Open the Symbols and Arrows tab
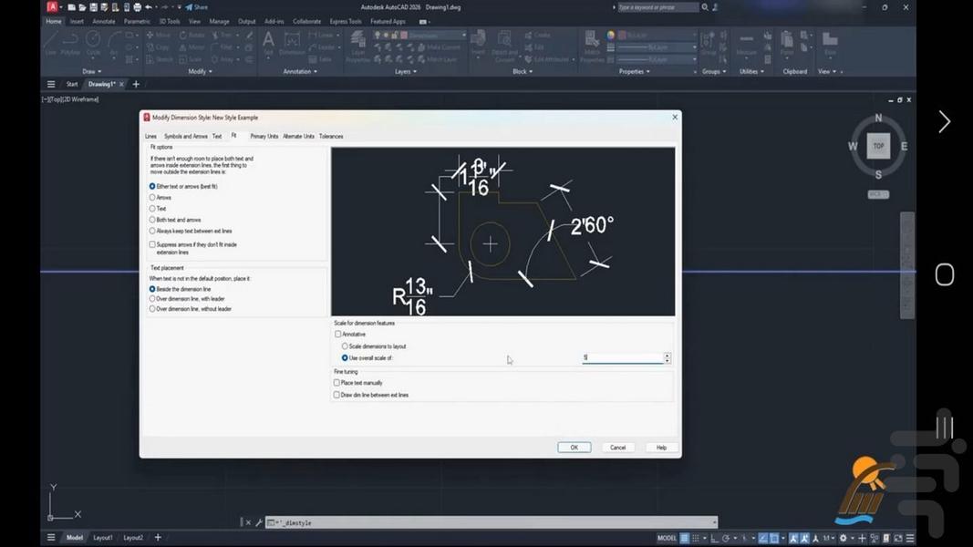 tap(185, 137)
